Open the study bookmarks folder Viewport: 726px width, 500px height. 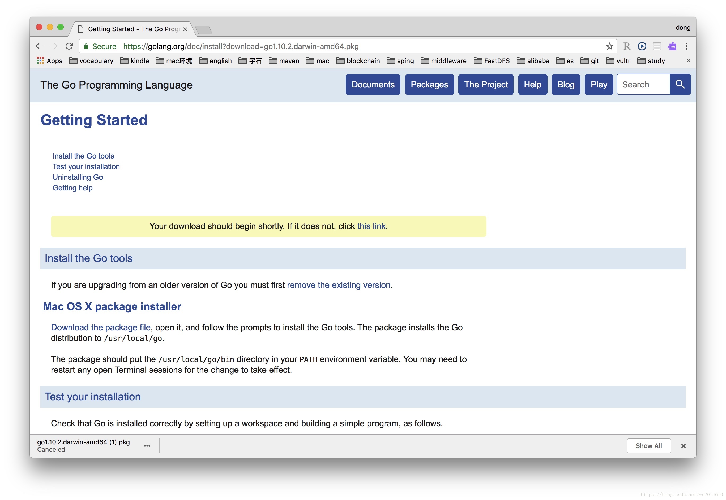(651, 61)
